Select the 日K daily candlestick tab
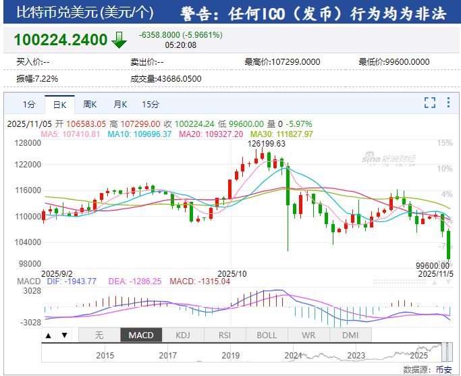This screenshot has width=461, height=376. 59,105
